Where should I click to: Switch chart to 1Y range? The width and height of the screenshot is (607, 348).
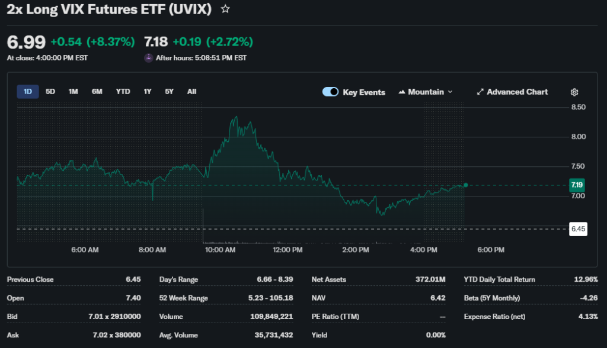[148, 92]
